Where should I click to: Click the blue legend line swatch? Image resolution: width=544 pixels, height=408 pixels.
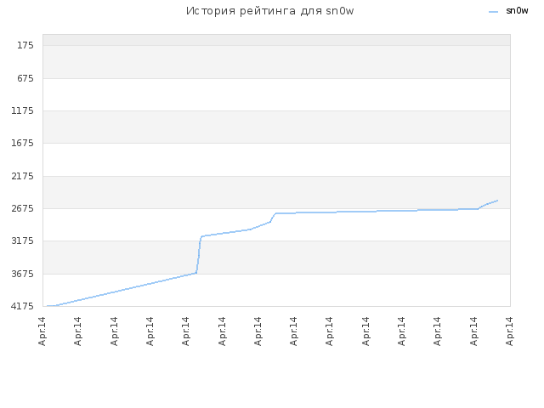pyautogui.click(x=493, y=12)
